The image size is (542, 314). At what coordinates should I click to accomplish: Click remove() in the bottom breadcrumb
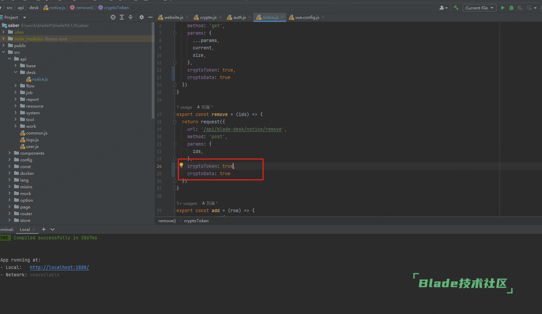point(167,221)
